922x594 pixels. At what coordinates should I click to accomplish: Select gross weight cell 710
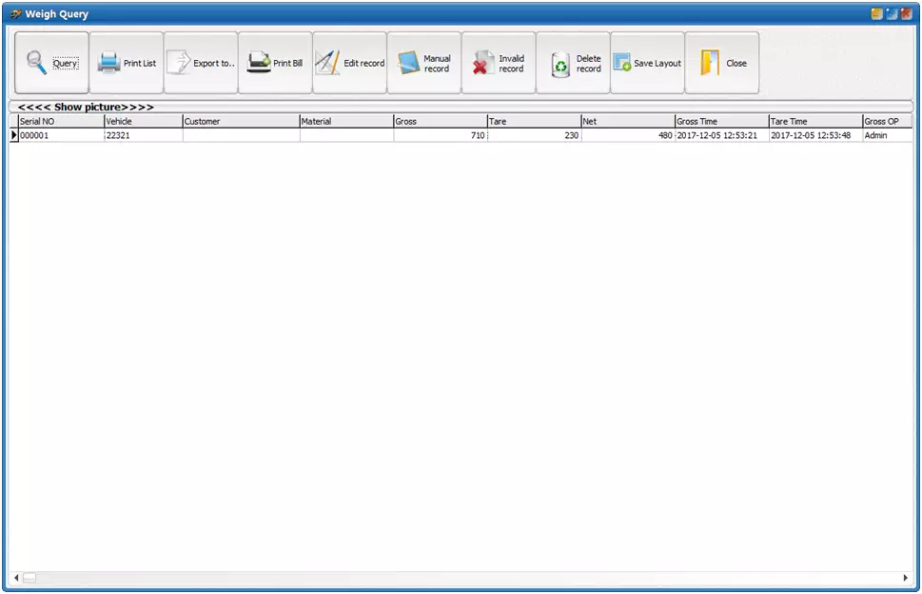click(x=441, y=135)
